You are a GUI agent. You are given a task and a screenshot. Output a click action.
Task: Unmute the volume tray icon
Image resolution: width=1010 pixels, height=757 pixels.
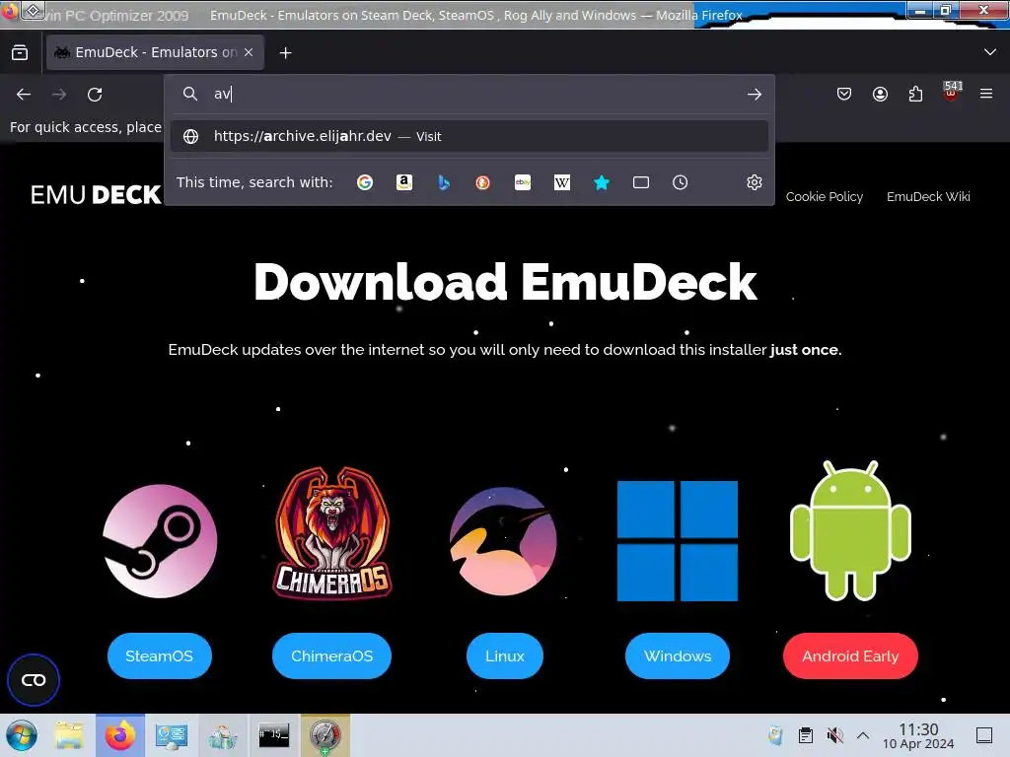point(834,735)
